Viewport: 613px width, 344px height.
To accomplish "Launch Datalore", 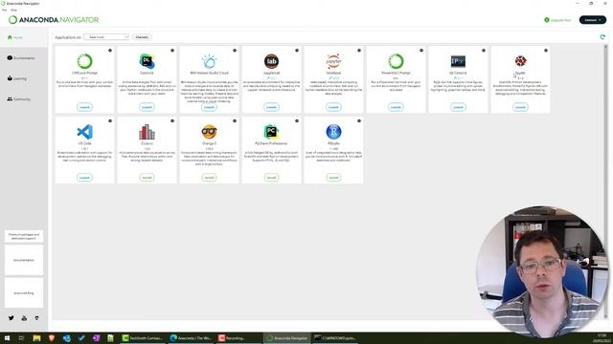I will pyautogui.click(x=147, y=107).
